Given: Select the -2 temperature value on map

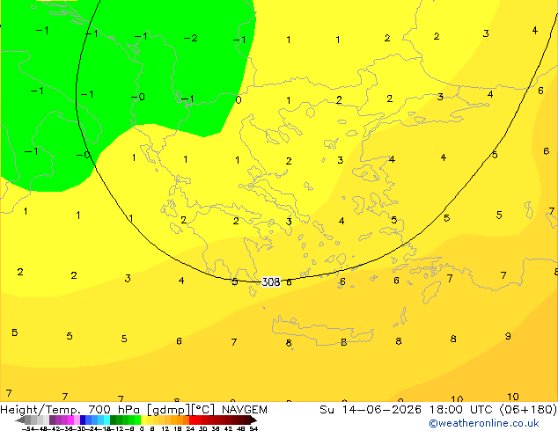Looking at the screenshot, I should (x=191, y=38).
